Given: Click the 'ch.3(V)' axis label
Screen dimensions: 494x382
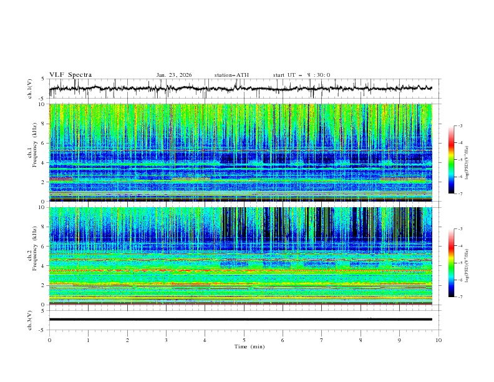Looking at the screenshot, I should 29,320.
